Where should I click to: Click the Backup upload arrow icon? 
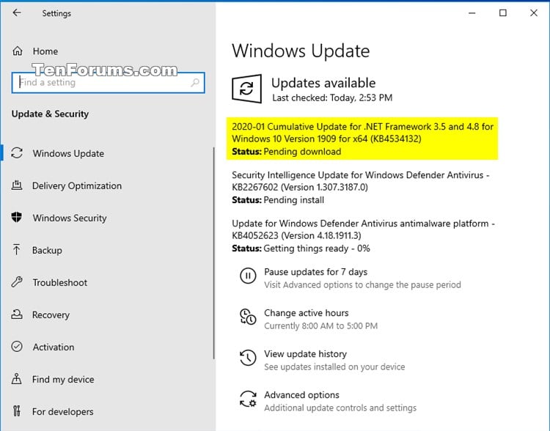point(16,250)
